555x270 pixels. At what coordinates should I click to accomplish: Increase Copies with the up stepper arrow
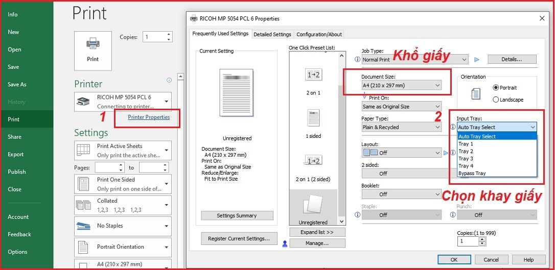pyautogui.click(x=169, y=34)
